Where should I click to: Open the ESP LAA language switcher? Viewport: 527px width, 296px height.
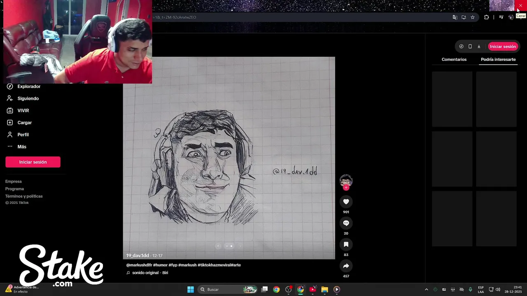481,289
